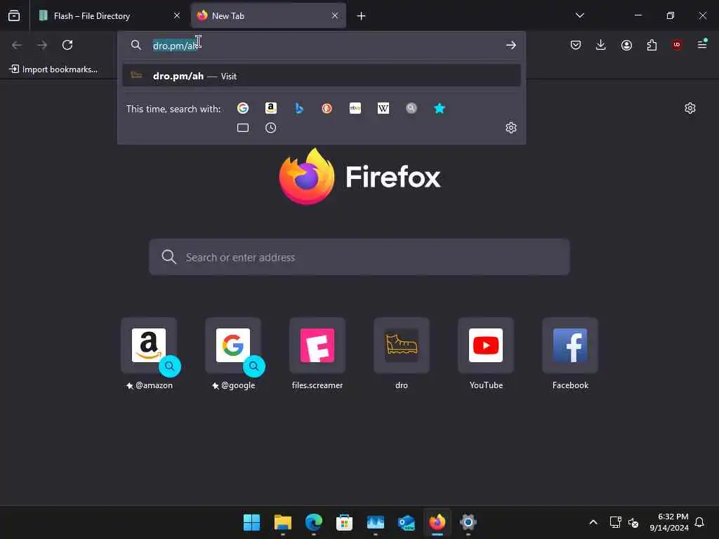The width and height of the screenshot is (719, 539).
Task: Open the Windows Start menu
Action: (x=252, y=522)
